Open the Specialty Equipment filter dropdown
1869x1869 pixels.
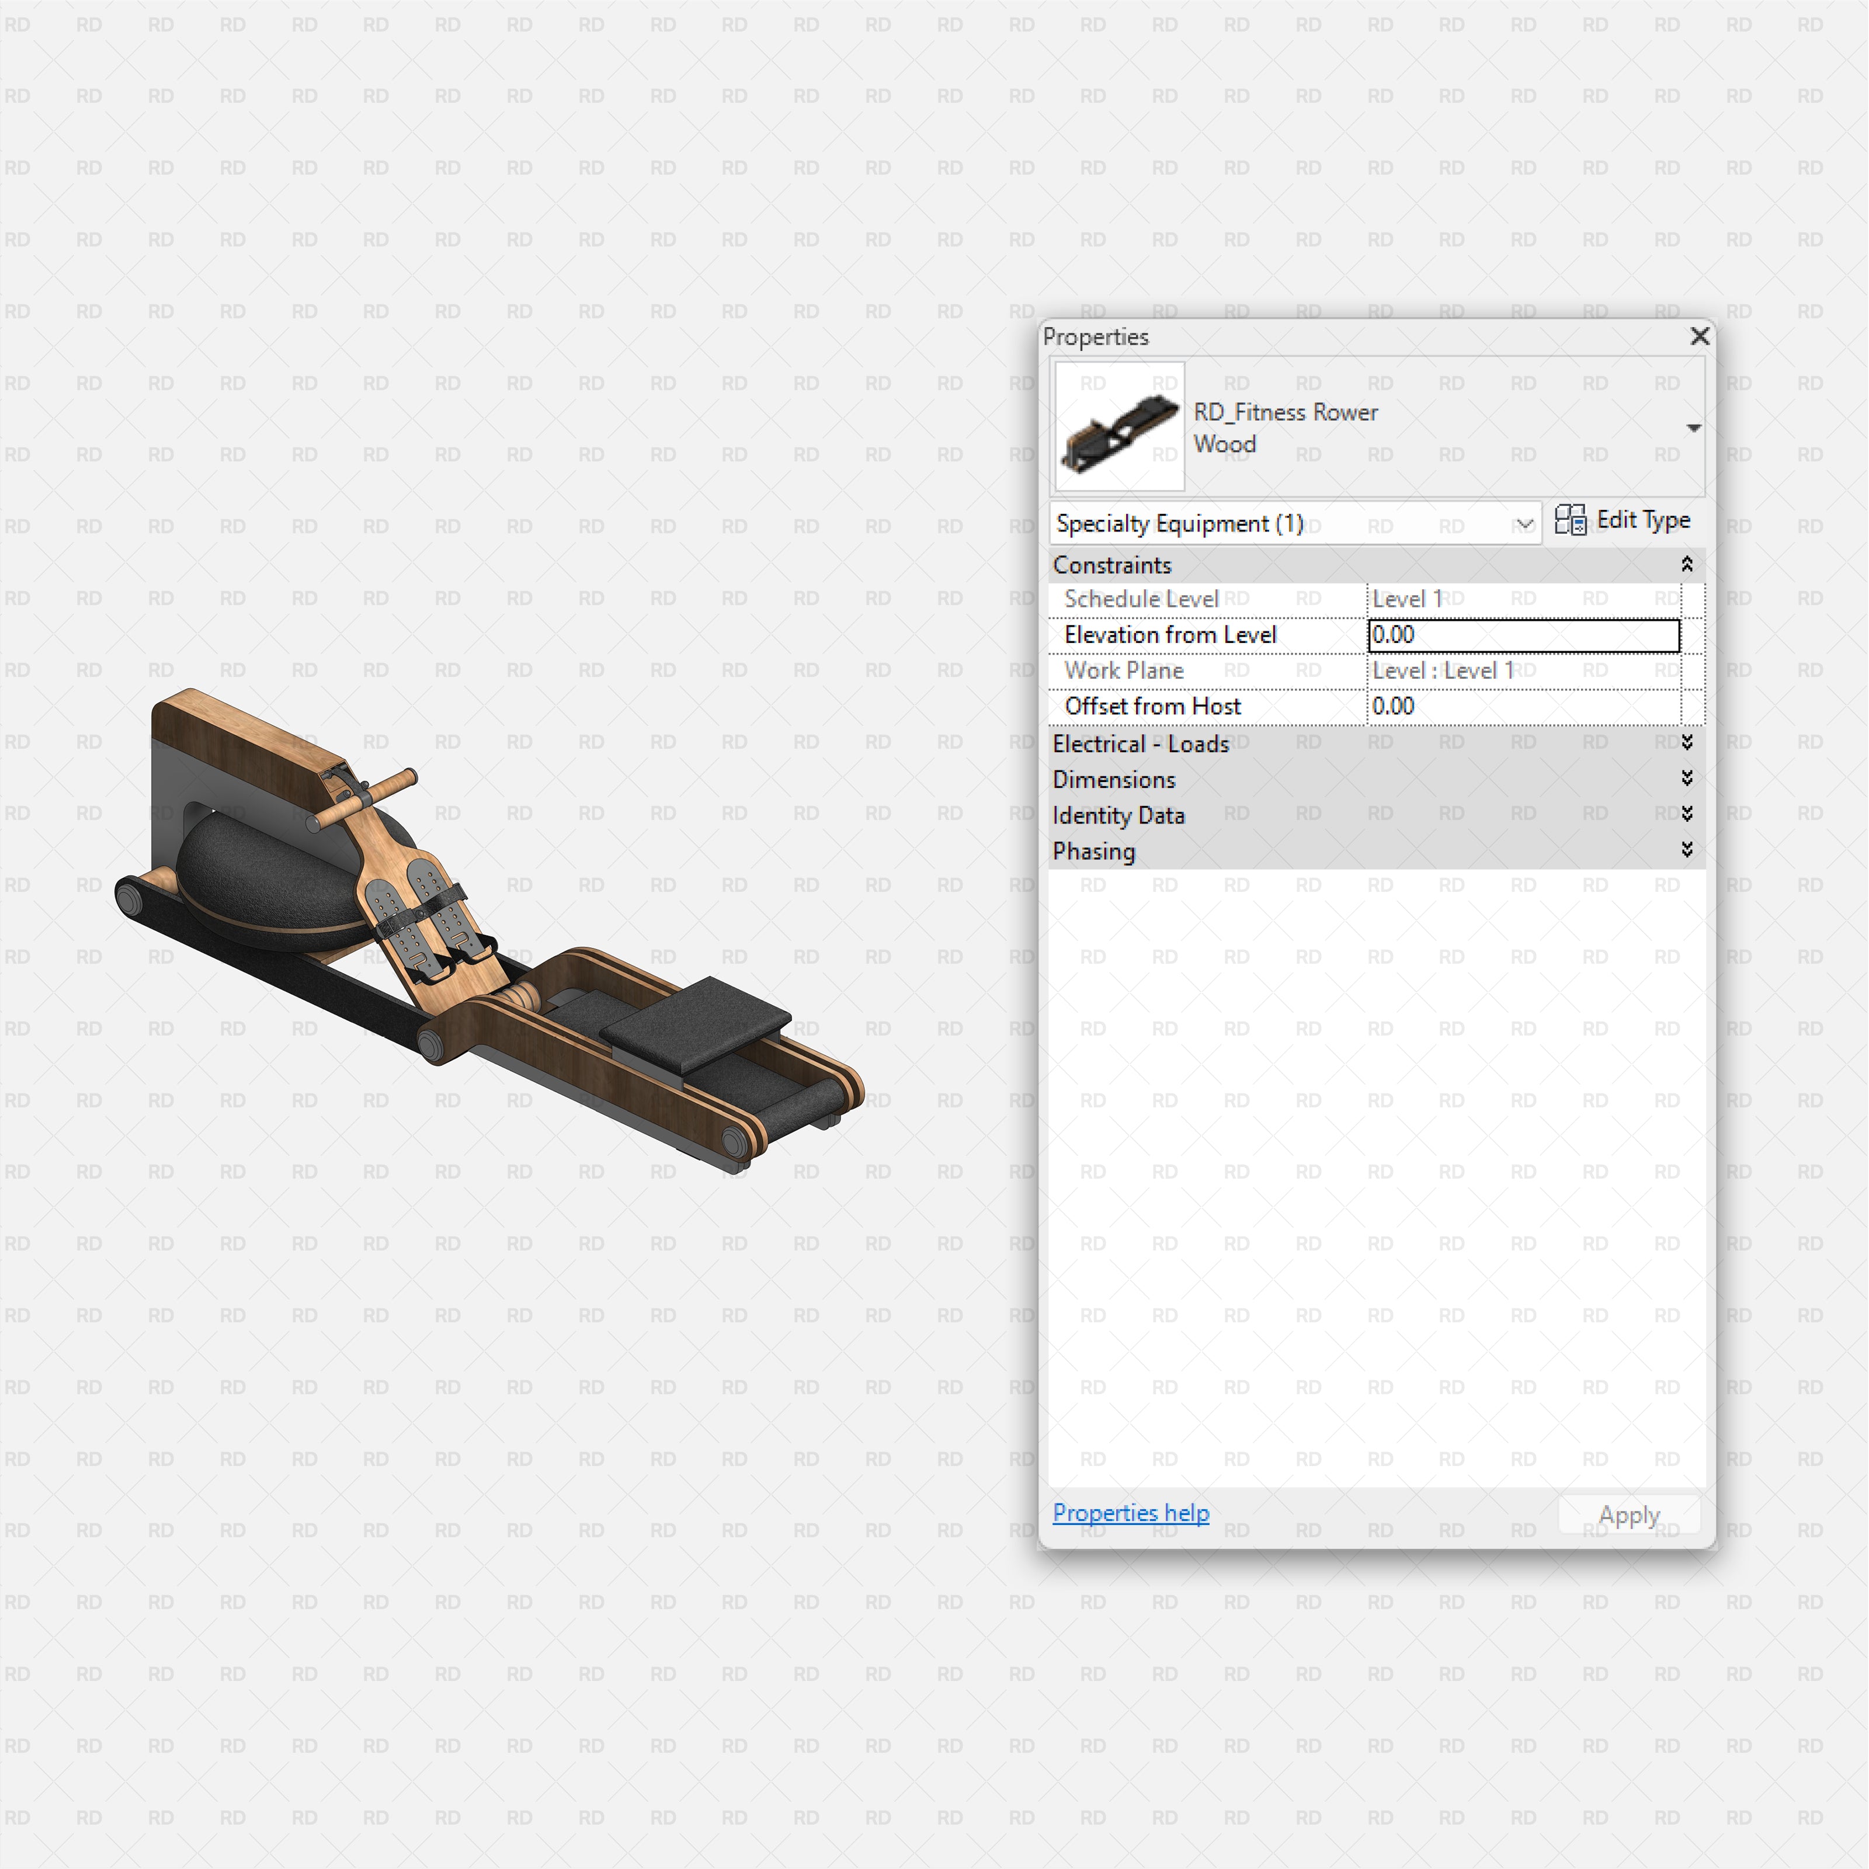click(1526, 523)
